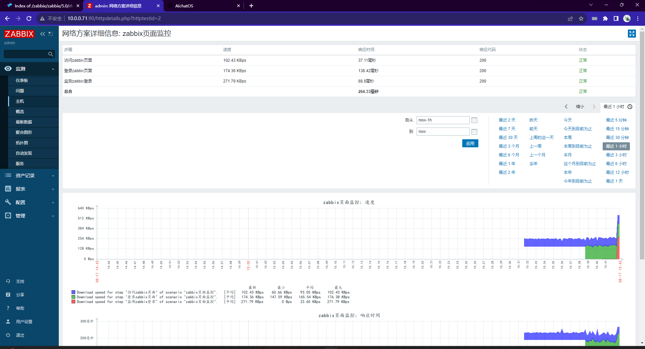The image size is (645, 349).
Task: Click the 应用 apply button
Action: 470,143
